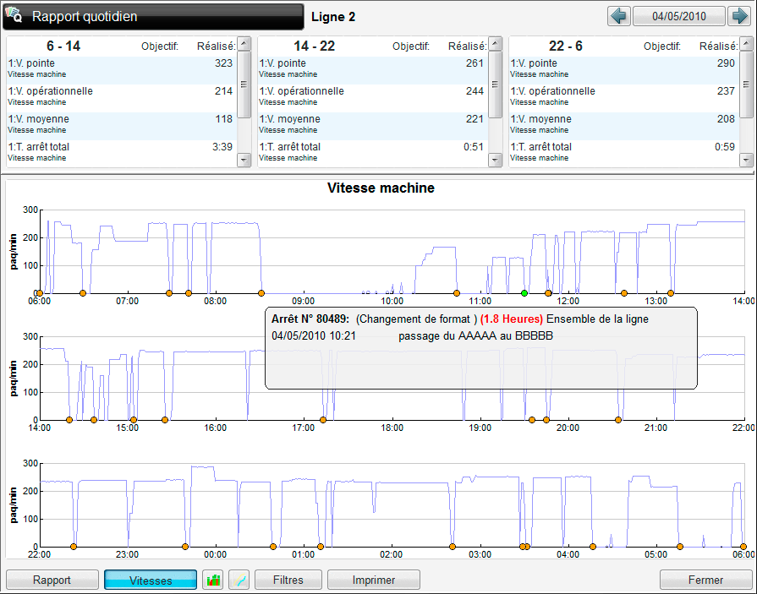
Task: Advance to the next day with the right arrow
Action: (739, 16)
